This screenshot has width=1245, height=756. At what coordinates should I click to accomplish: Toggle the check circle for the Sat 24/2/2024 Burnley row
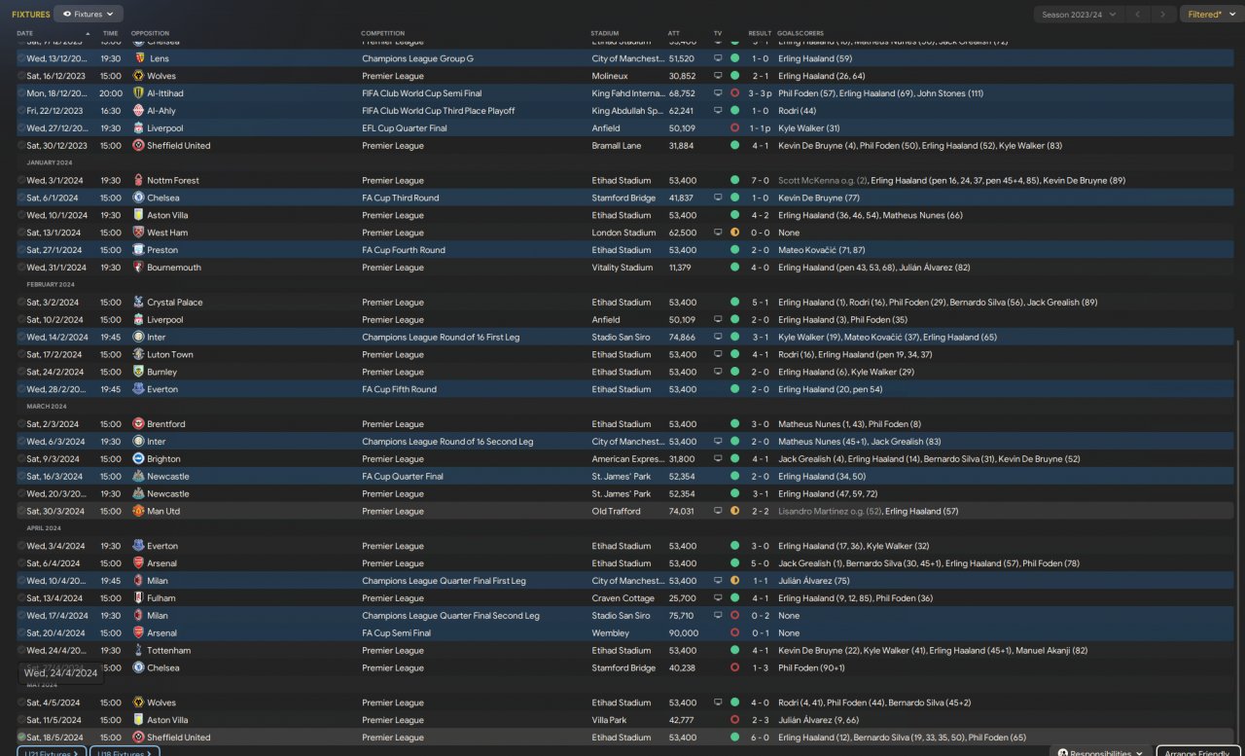pyautogui.click(x=21, y=372)
